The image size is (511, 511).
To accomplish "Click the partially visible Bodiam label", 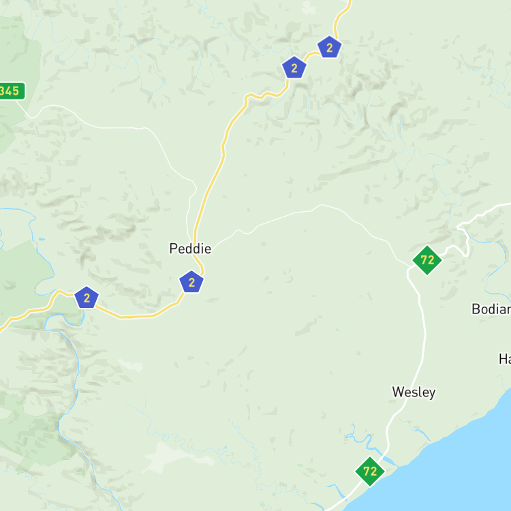I will (x=491, y=309).
